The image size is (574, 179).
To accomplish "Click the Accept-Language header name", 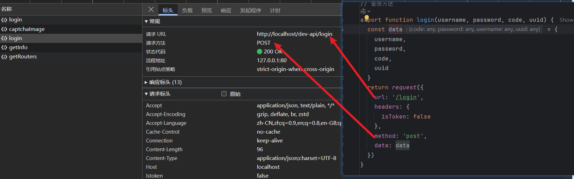I will click(166, 123).
